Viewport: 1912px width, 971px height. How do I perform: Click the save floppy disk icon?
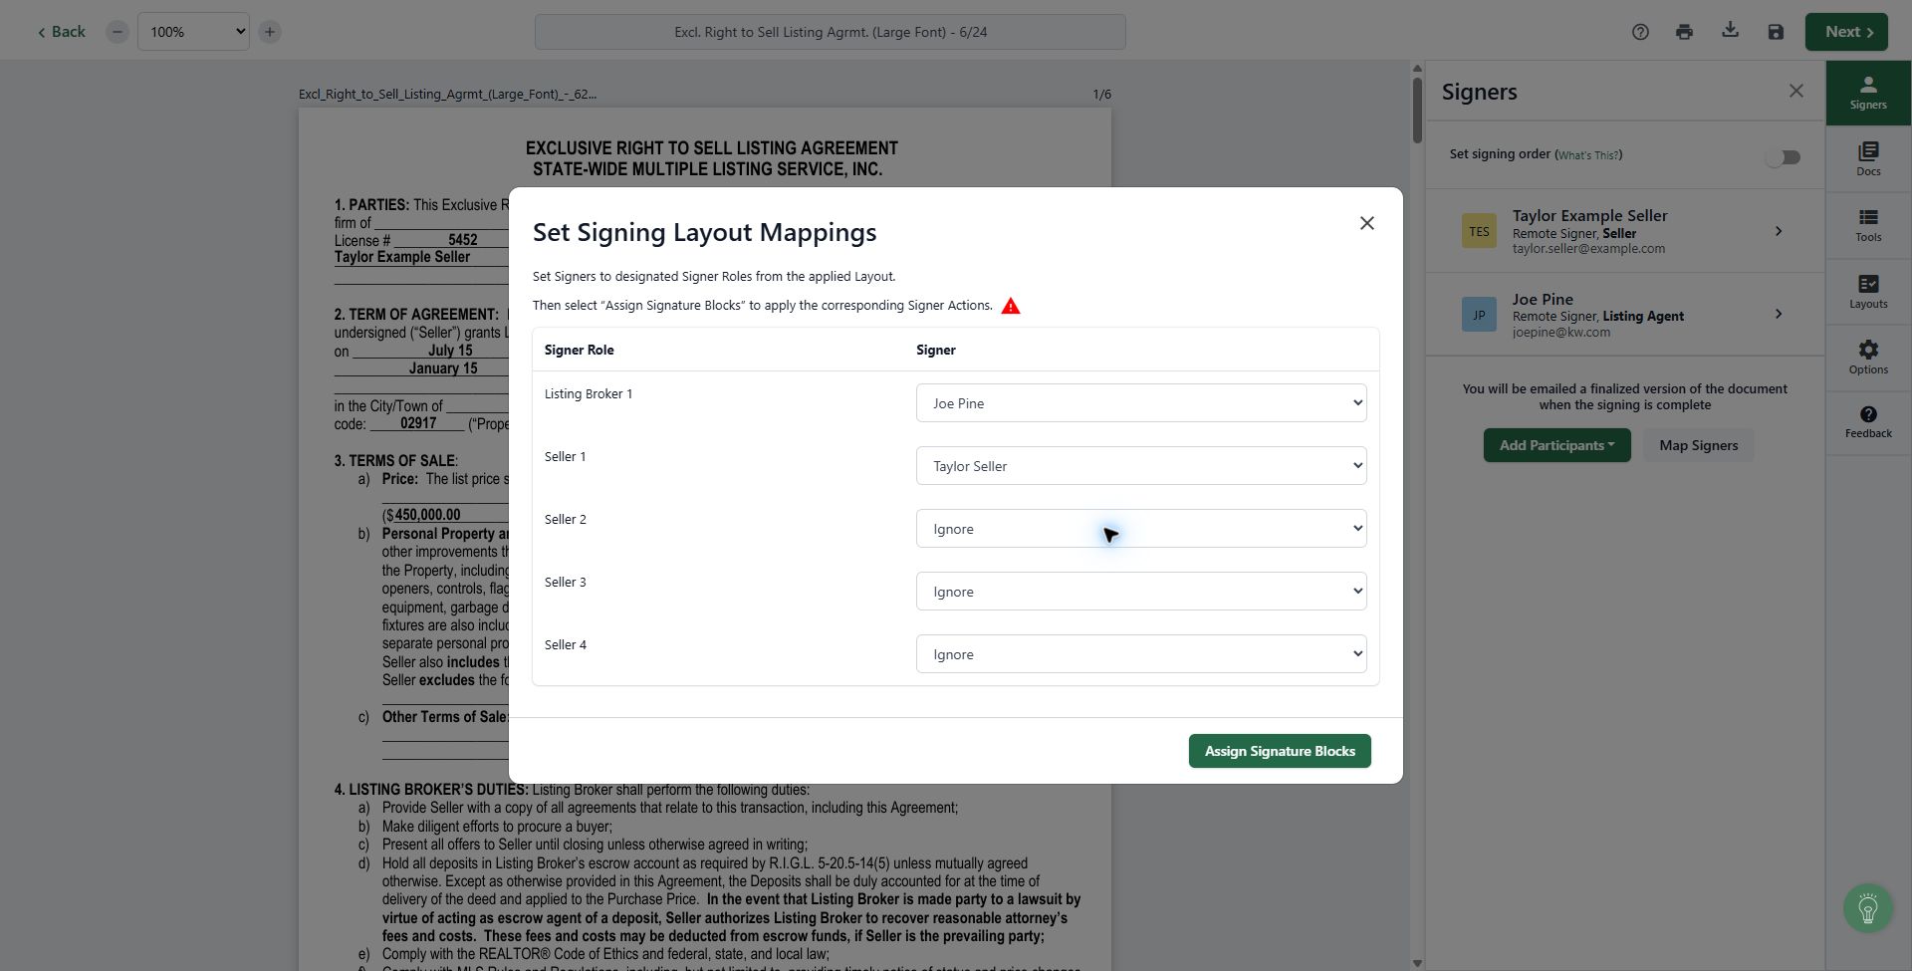click(1776, 32)
